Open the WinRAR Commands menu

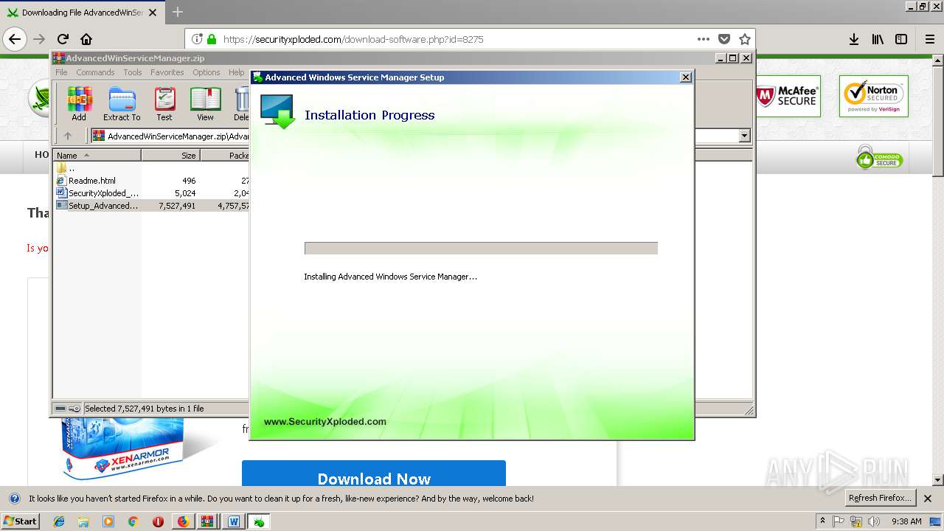[95, 72]
